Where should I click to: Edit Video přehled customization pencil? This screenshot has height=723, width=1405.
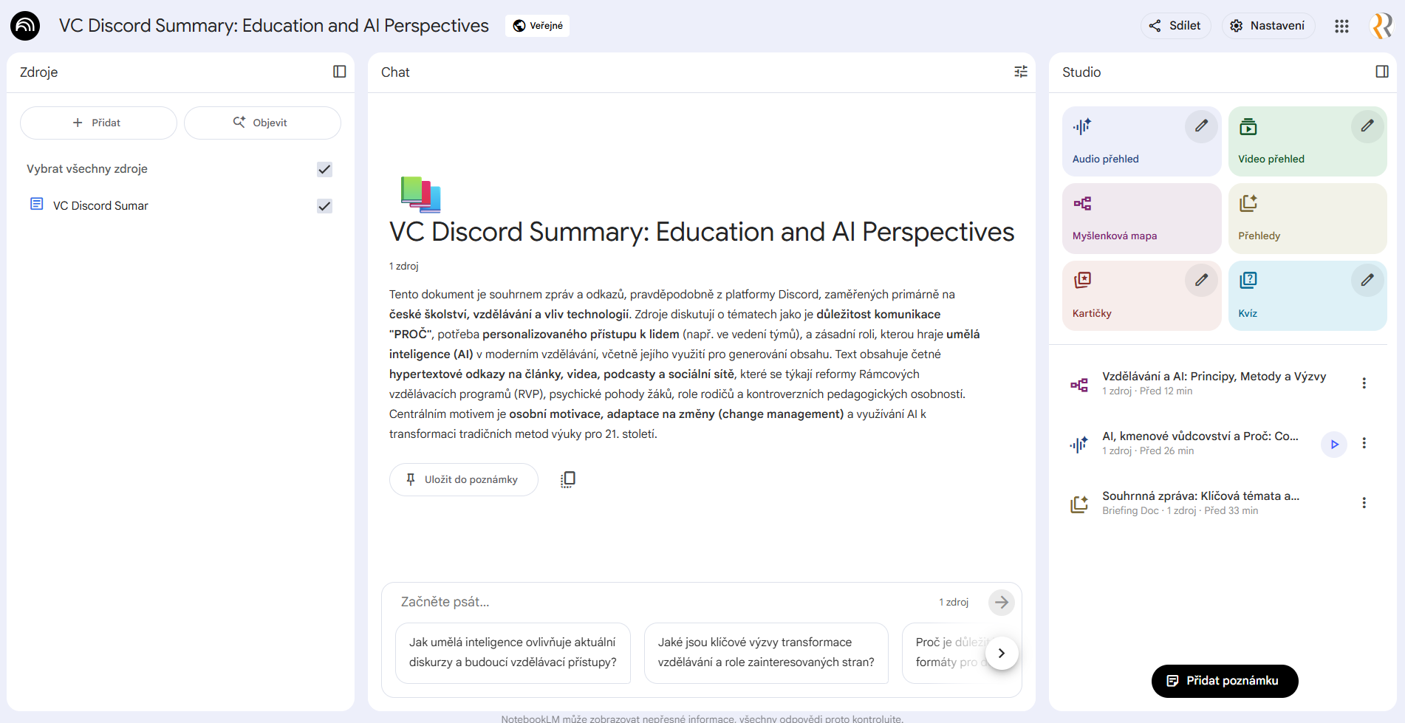point(1367,126)
